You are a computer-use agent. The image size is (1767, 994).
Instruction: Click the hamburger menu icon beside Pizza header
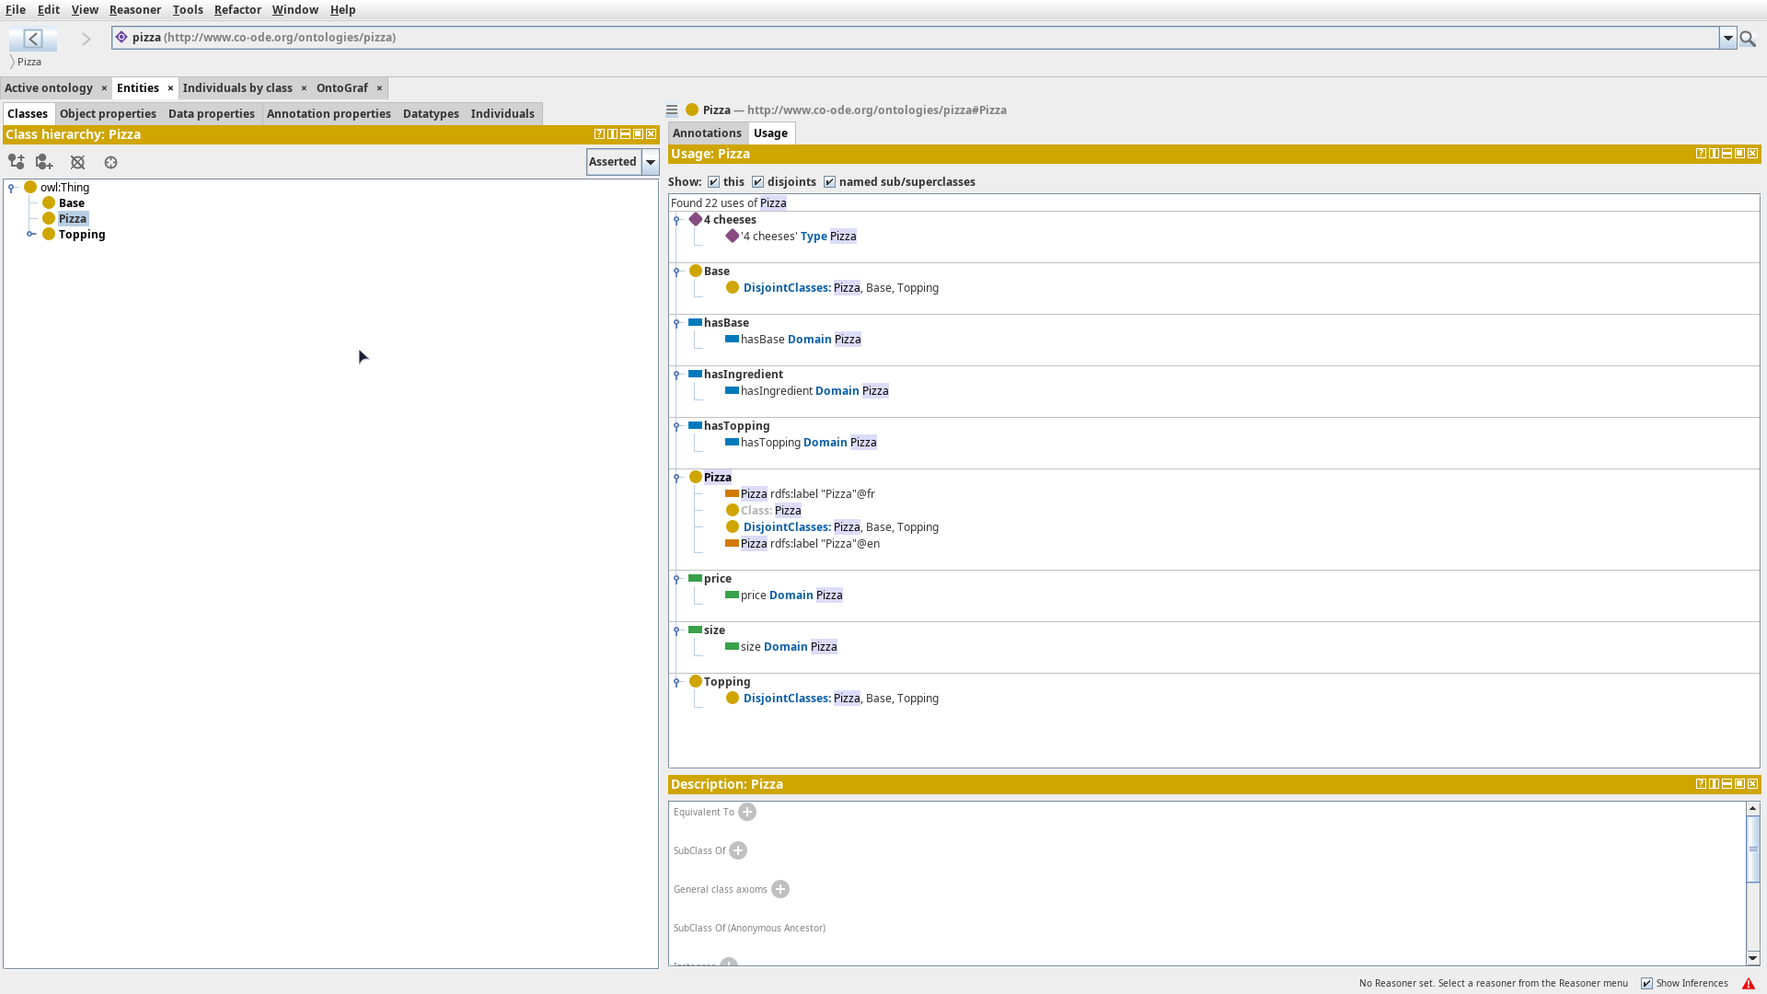(672, 110)
